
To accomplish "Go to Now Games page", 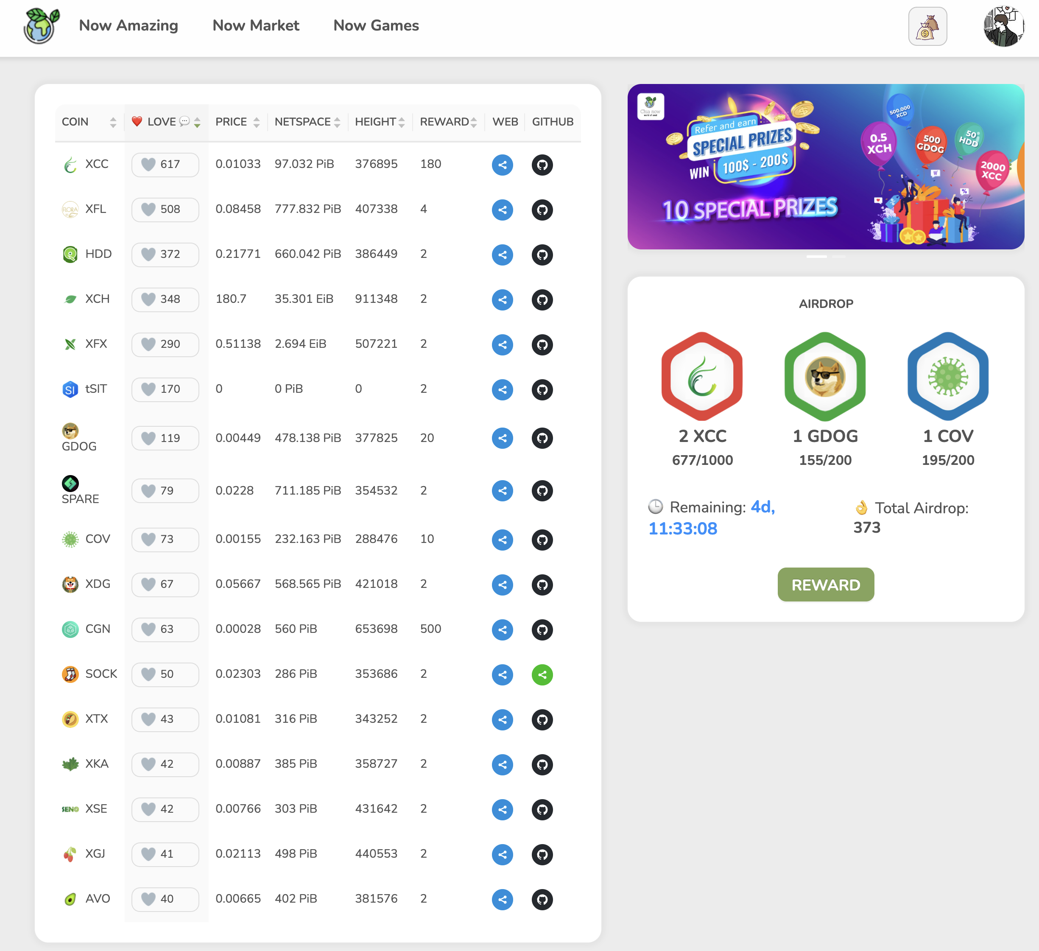I will pos(376,26).
